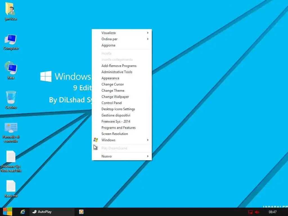Switch to the AutoPlay taskbar window

[52, 212]
